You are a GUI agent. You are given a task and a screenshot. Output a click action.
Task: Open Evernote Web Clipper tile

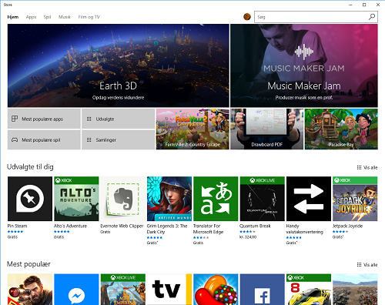[123, 199]
